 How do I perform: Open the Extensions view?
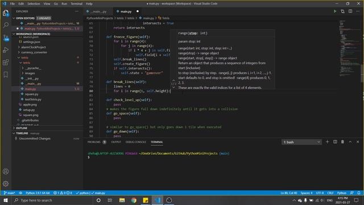[x=6, y=62]
